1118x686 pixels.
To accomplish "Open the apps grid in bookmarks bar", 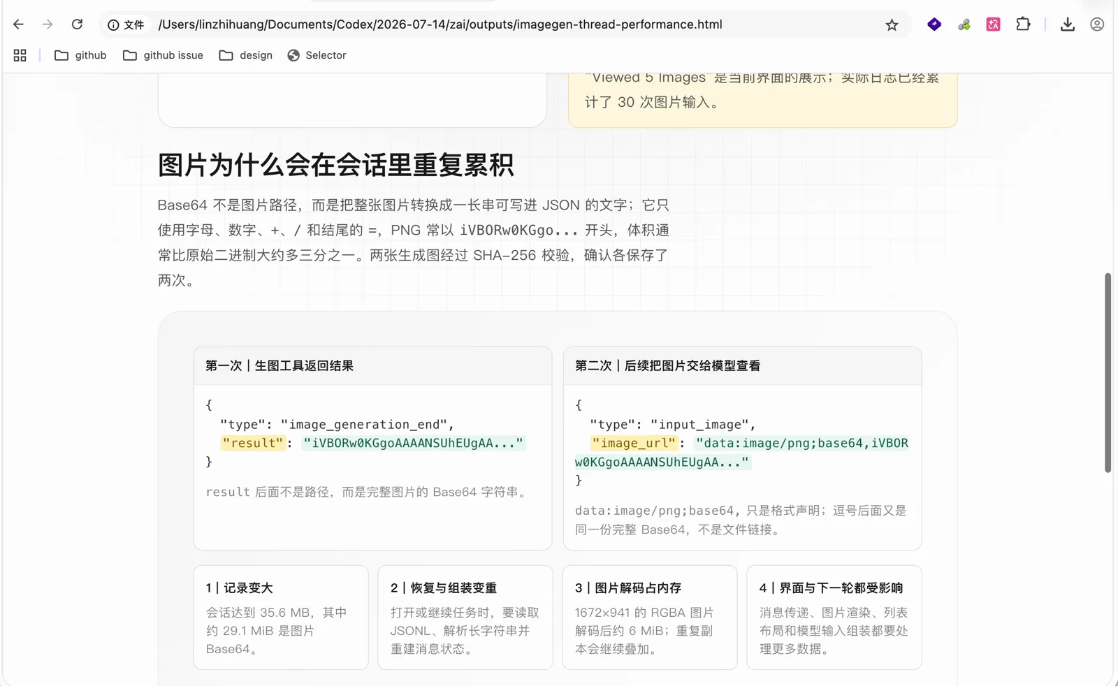I will pos(20,55).
